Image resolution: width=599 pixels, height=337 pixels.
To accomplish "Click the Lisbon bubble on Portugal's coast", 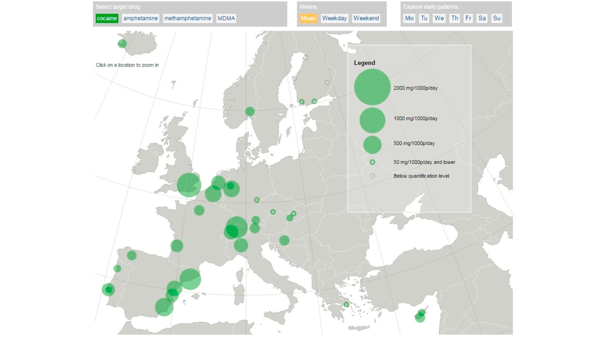I will (108, 290).
